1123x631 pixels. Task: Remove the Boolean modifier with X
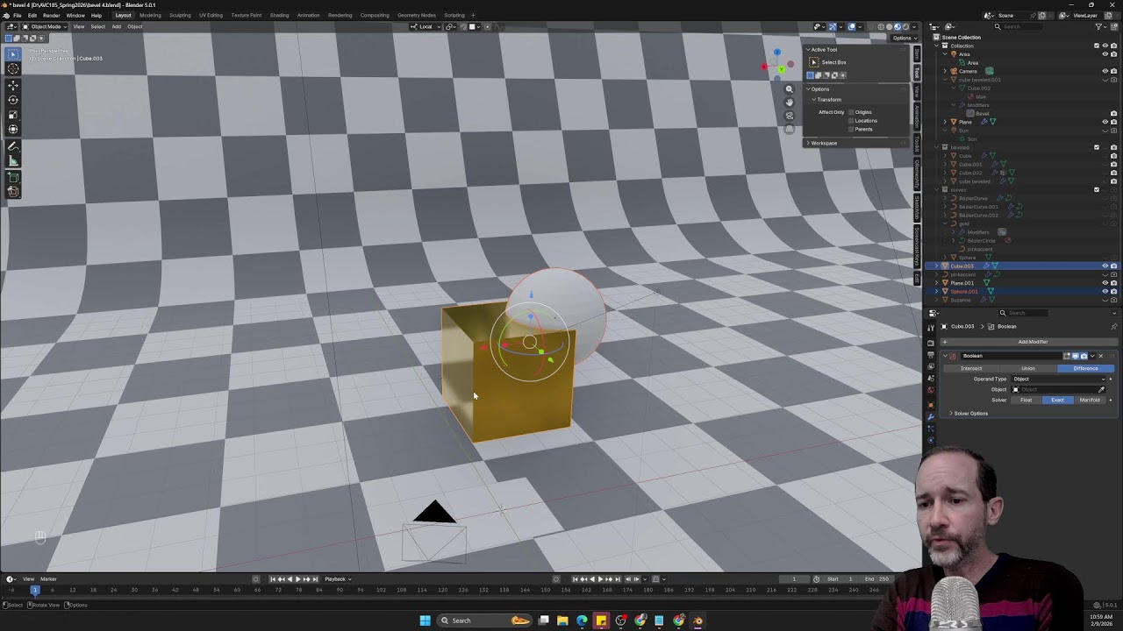tap(1101, 356)
